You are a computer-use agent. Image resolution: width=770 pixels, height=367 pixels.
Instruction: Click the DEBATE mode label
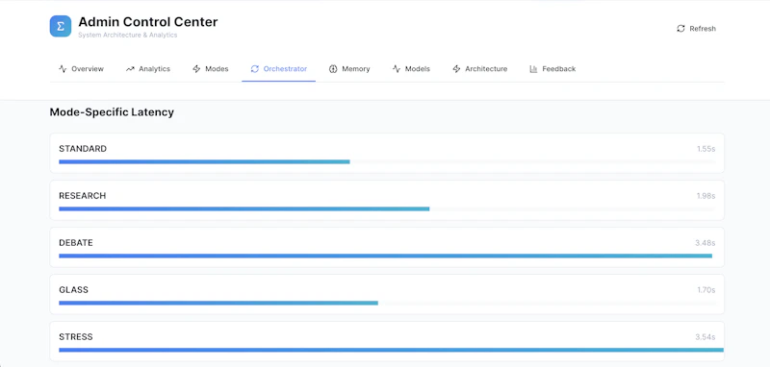click(x=76, y=242)
